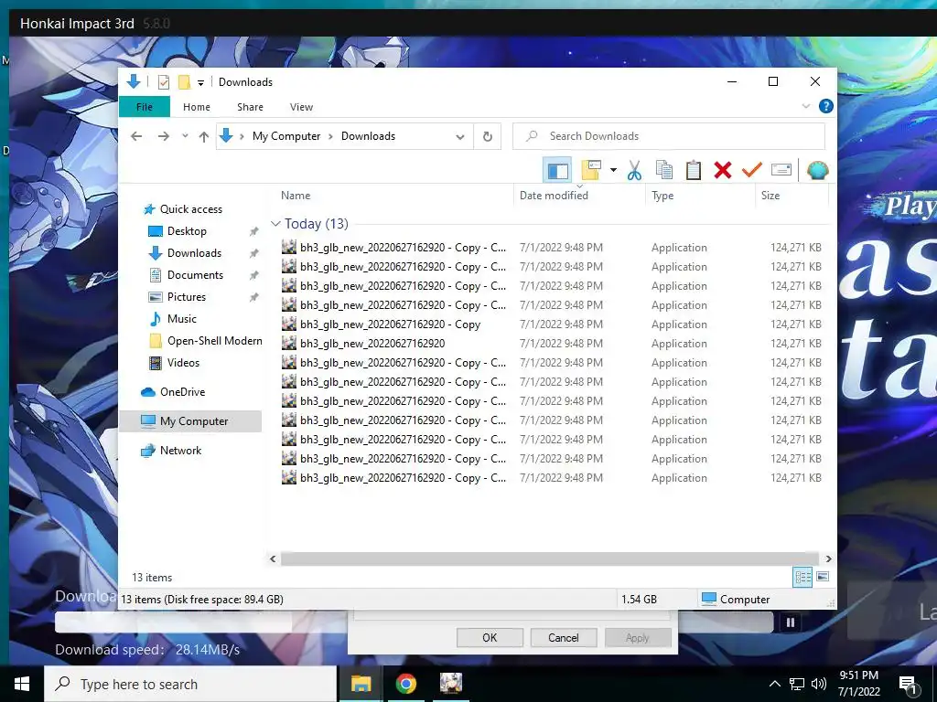
Task: Open the View ribbon tab
Action: coord(301,107)
